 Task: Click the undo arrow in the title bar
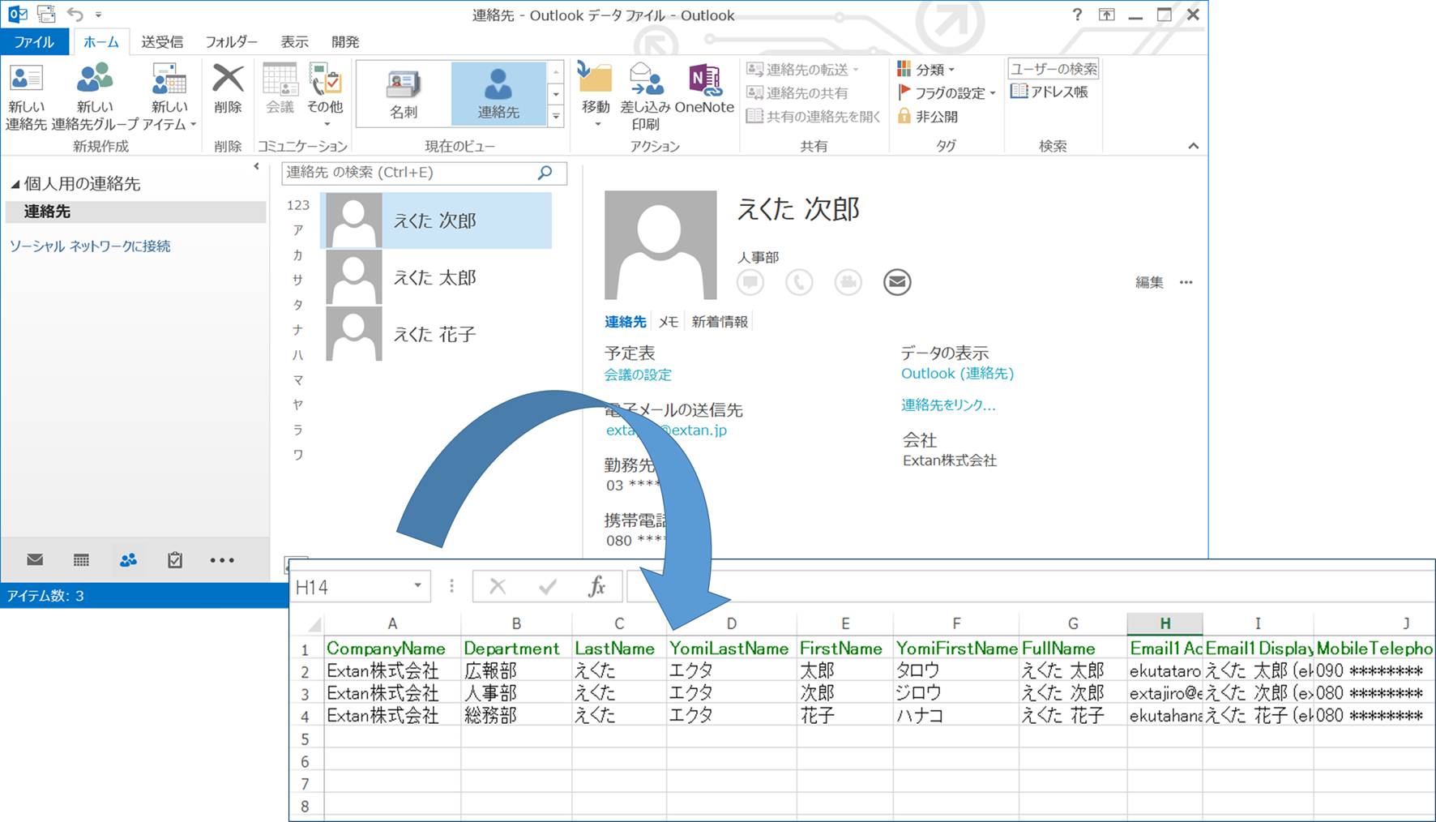coord(75,14)
